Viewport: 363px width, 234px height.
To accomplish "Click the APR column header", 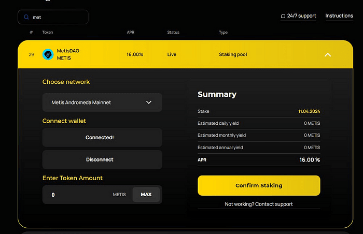I will pos(131,33).
